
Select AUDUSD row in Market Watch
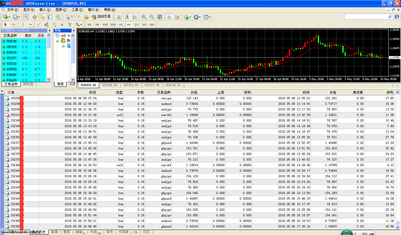point(23,69)
